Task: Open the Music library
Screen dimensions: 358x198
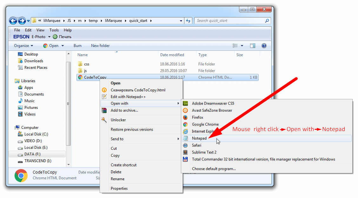Action: click(30, 101)
